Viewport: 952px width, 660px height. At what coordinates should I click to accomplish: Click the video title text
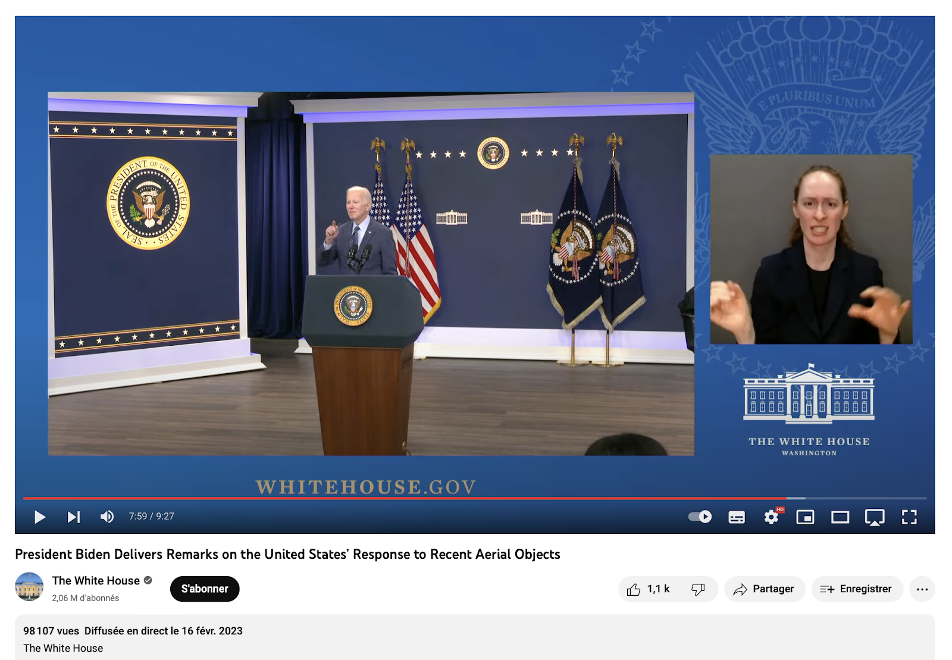pyautogui.click(x=287, y=554)
